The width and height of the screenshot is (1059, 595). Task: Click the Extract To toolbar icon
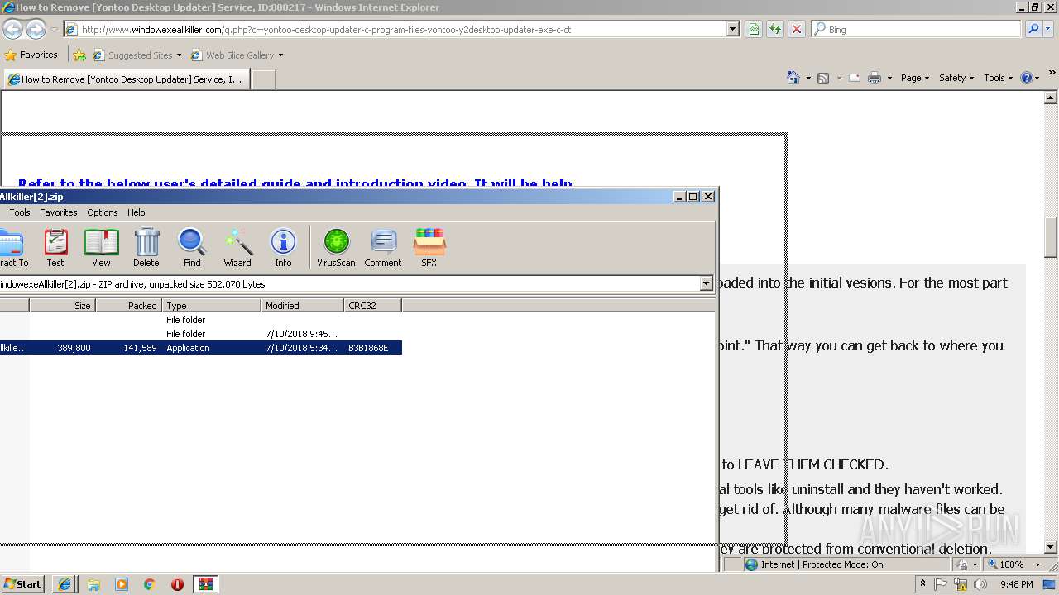(x=12, y=248)
